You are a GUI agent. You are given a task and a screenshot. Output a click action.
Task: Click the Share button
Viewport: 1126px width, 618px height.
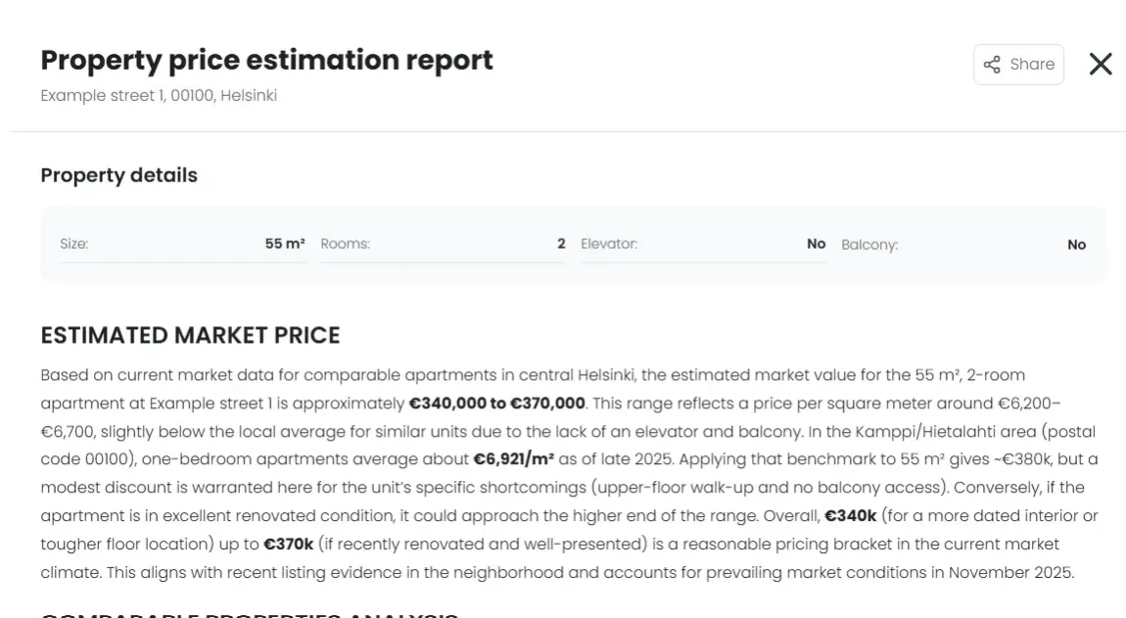pyautogui.click(x=1018, y=65)
